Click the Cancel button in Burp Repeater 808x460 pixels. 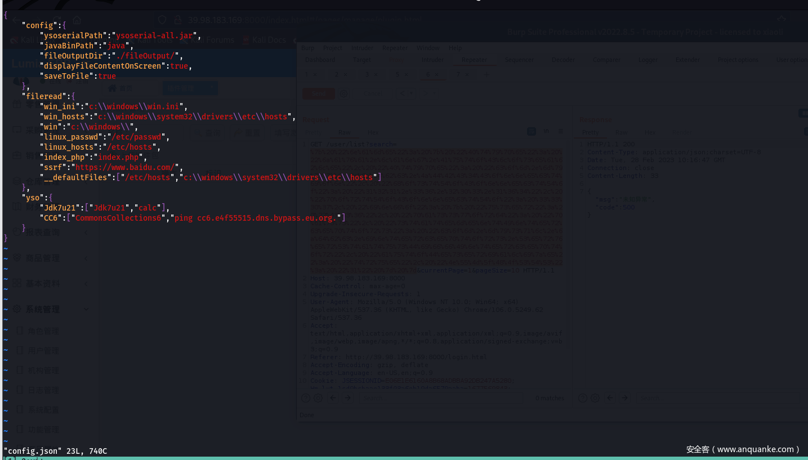pyautogui.click(x=374, y=94)
